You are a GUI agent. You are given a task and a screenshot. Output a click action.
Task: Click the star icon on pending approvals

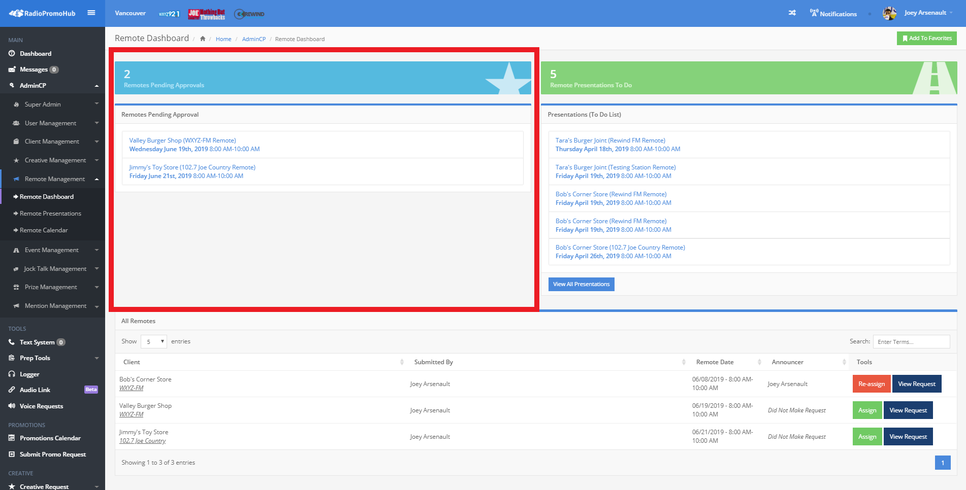(508, 79)
